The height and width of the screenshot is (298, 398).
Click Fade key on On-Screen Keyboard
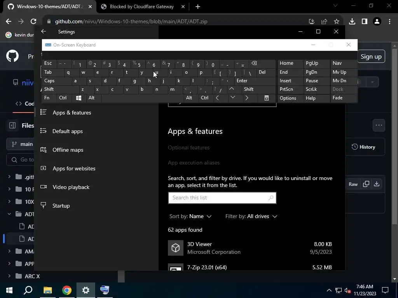click(x=344, y=98)
